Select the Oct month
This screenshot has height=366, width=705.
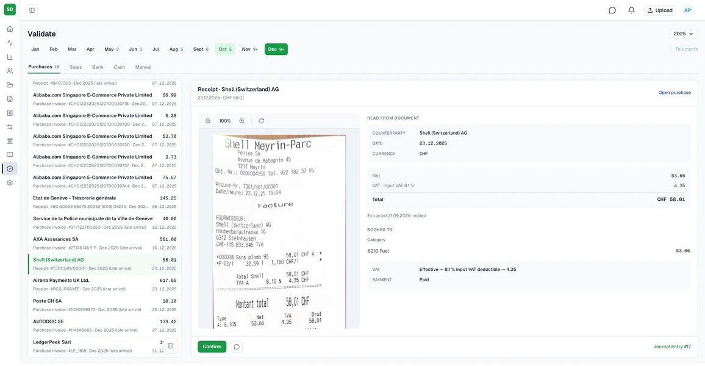click(x=225, y=49)
